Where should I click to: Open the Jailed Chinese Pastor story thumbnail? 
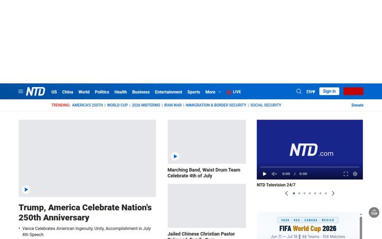point(206,206)
